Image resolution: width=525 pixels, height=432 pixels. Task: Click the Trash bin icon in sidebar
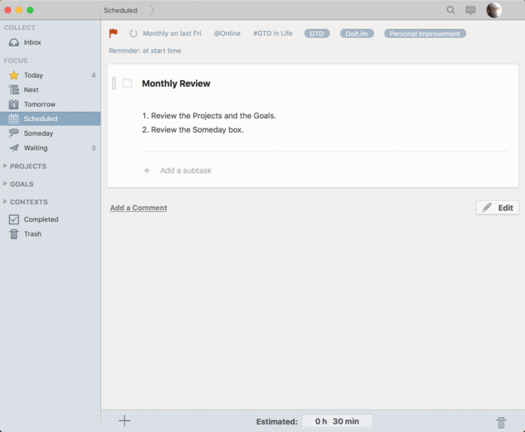pos(13,234)
